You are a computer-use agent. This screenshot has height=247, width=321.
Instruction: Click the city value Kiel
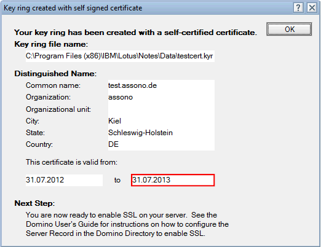click(114, 121)
